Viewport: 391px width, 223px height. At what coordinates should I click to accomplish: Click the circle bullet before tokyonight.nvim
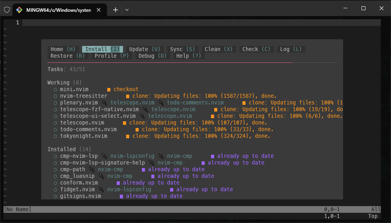(x=55, y=136)
